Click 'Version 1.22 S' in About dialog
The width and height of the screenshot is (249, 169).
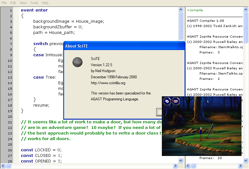click(101, 65)
